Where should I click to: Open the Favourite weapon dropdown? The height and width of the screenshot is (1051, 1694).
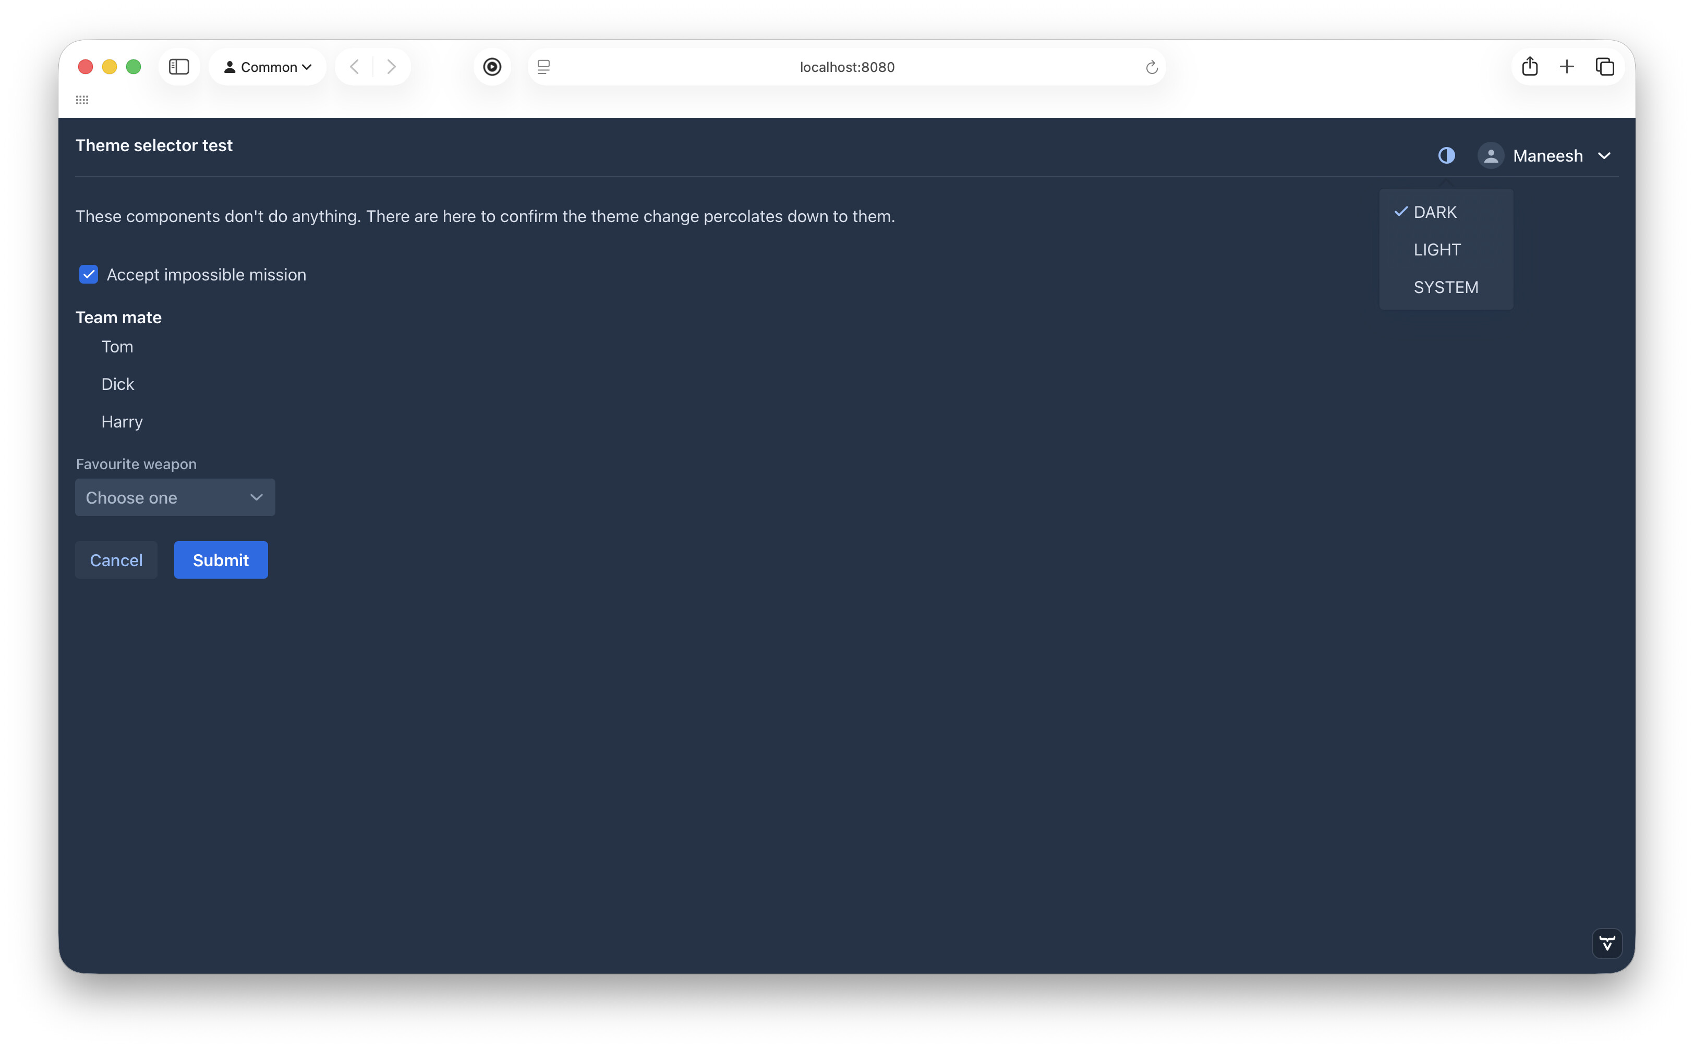point(175,498)
